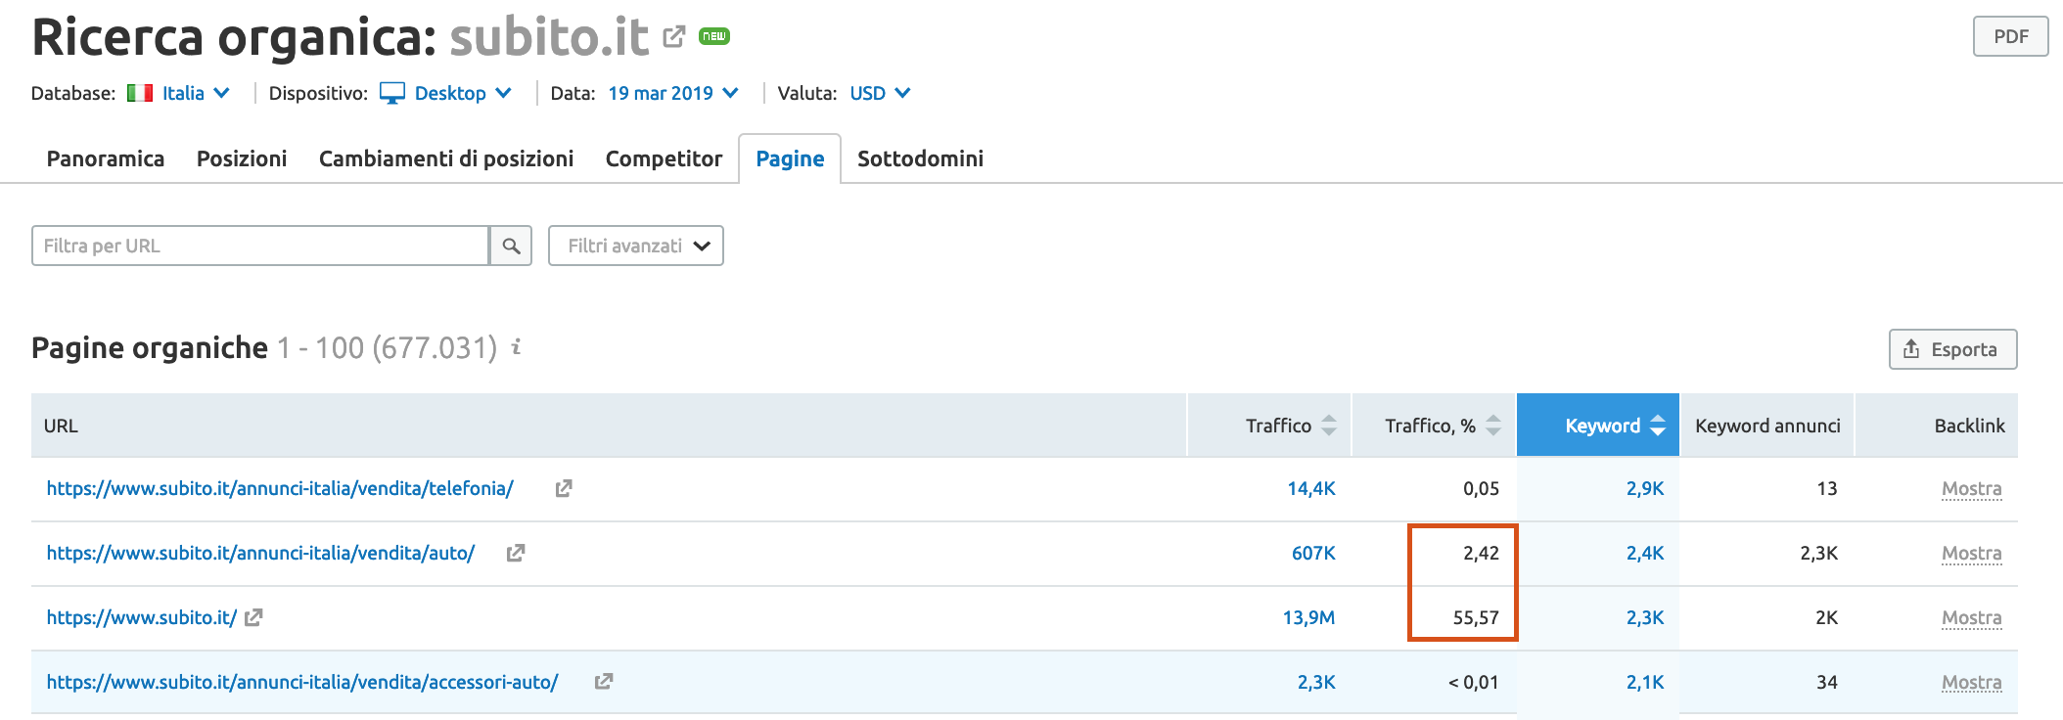Click the search magnifier button

pyautogui.click(x=511, y=246)
